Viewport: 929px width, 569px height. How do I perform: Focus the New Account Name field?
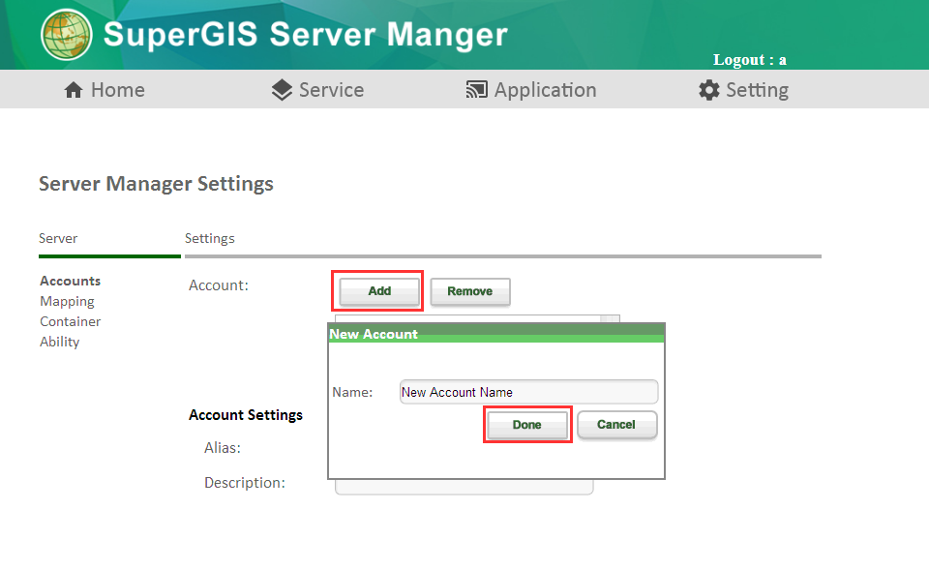[x=528, y=392]
